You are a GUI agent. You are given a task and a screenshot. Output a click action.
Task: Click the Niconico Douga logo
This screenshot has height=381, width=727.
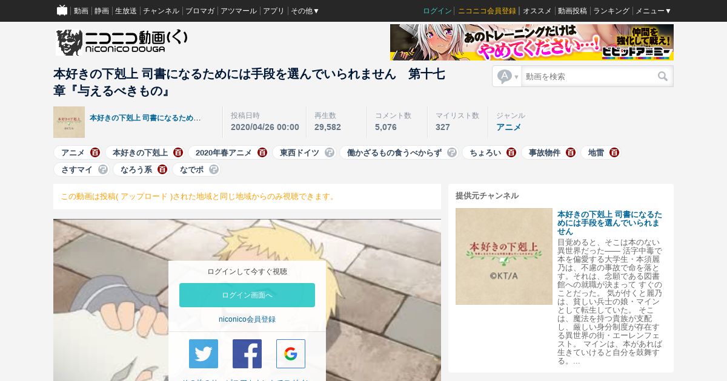(122, 42)
